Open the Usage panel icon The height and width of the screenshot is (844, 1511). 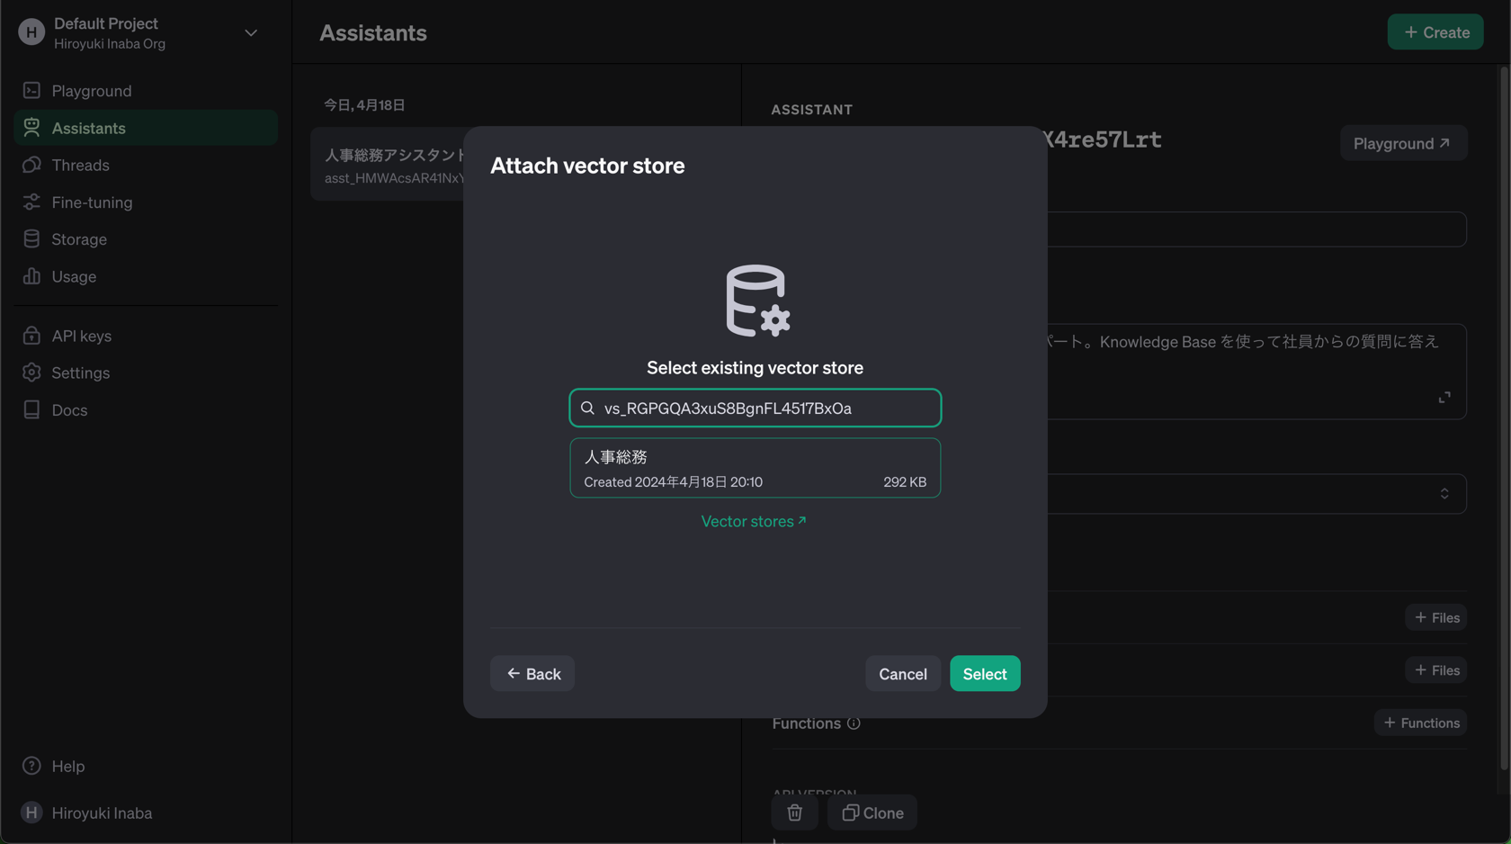(31, 276)
